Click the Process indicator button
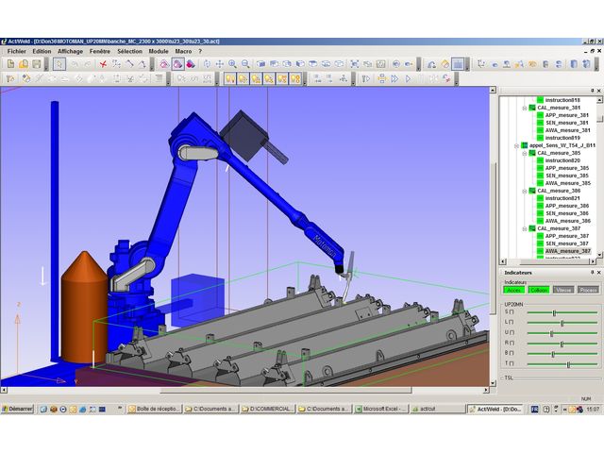This screenshot has height=453, width=604. click(x=587, y=290)
